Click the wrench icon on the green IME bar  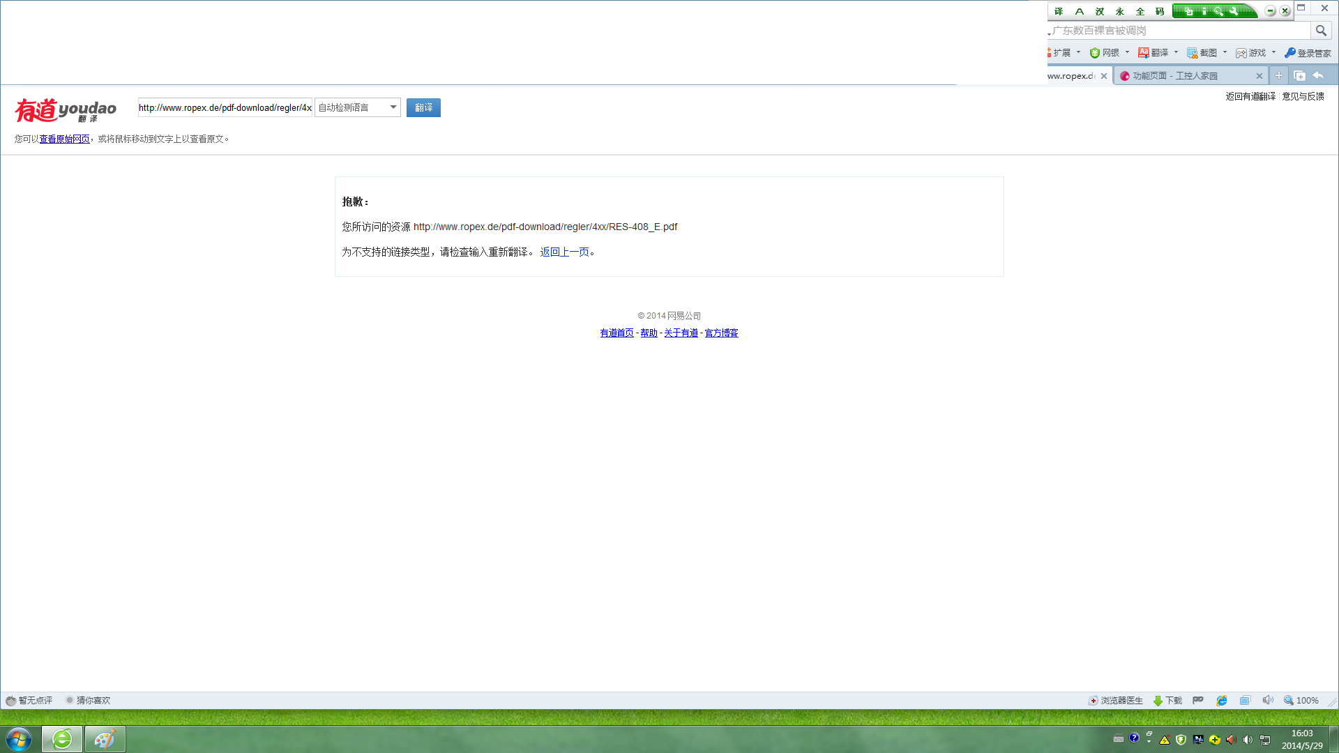tap(1234, 11)
